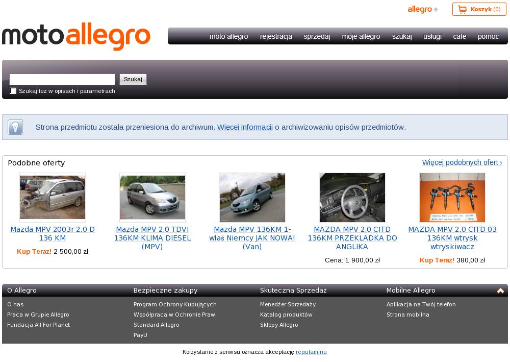The height and width of the screenshot is (362, 510).
Task: Open Fundacja All For Planet link
Action: click(x=38, y=325)
